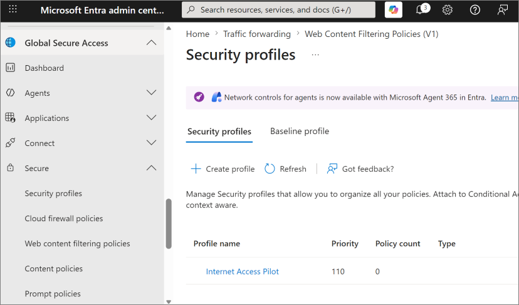Sort by Policy count column header

pos(397,244)
